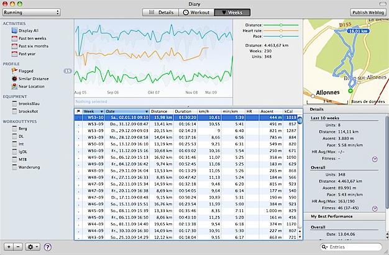389x255 pixels.
Task: Click the kCal column header
Action: click(x=290, y=111)
